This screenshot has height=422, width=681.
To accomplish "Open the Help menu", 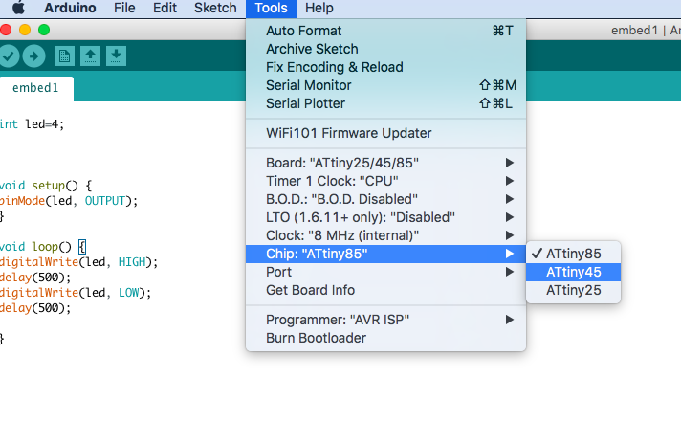I will pyautogui.click(x=319, y=8).
